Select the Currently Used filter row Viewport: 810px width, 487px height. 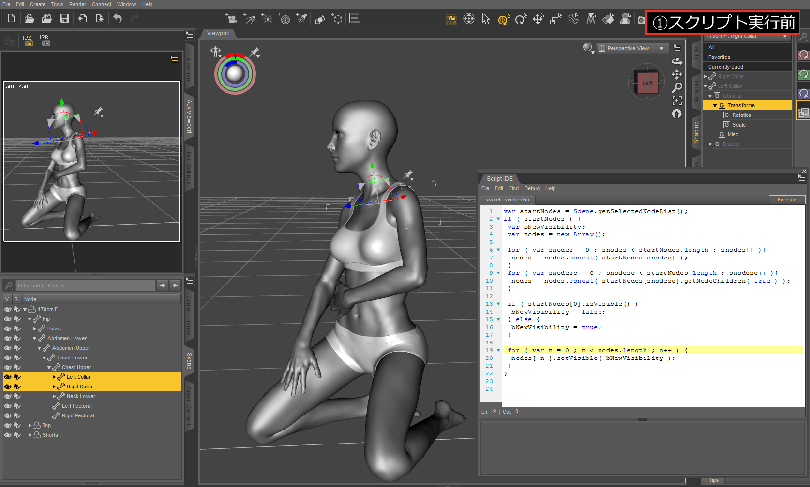pyautogui.click(x=747, y=67)
